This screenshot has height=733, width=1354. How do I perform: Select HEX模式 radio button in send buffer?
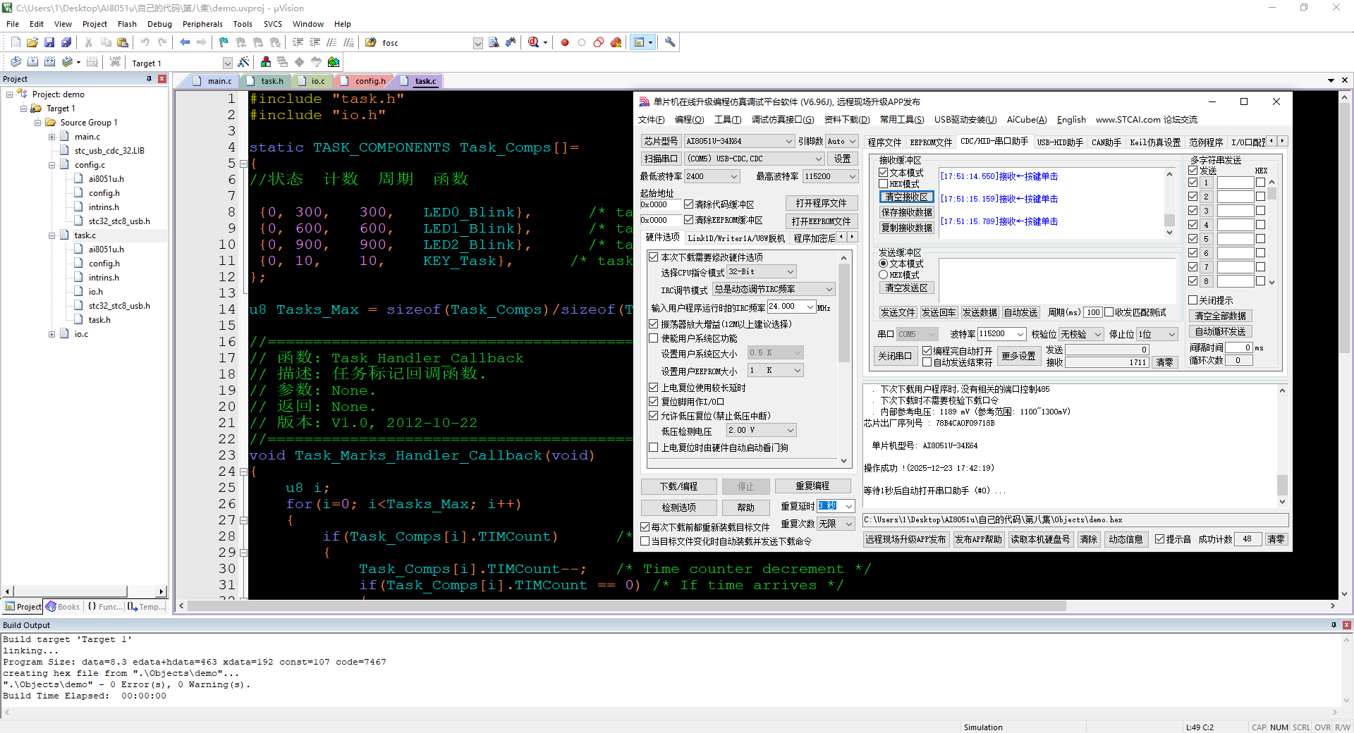(x=883, y=275)
